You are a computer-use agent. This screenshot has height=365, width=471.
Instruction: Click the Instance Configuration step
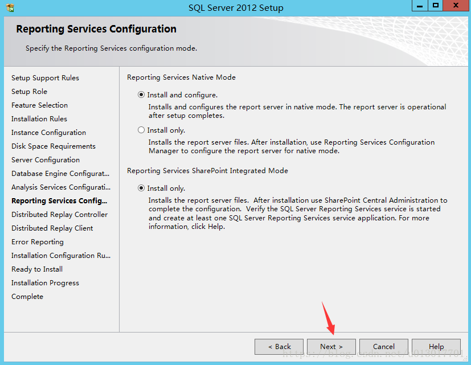tap(48, 133)
